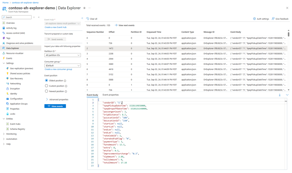Click the View events button

55,106
